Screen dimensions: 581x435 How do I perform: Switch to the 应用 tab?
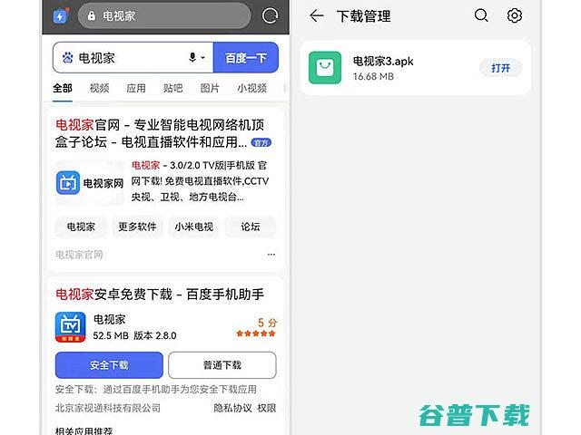pos(136,88)
